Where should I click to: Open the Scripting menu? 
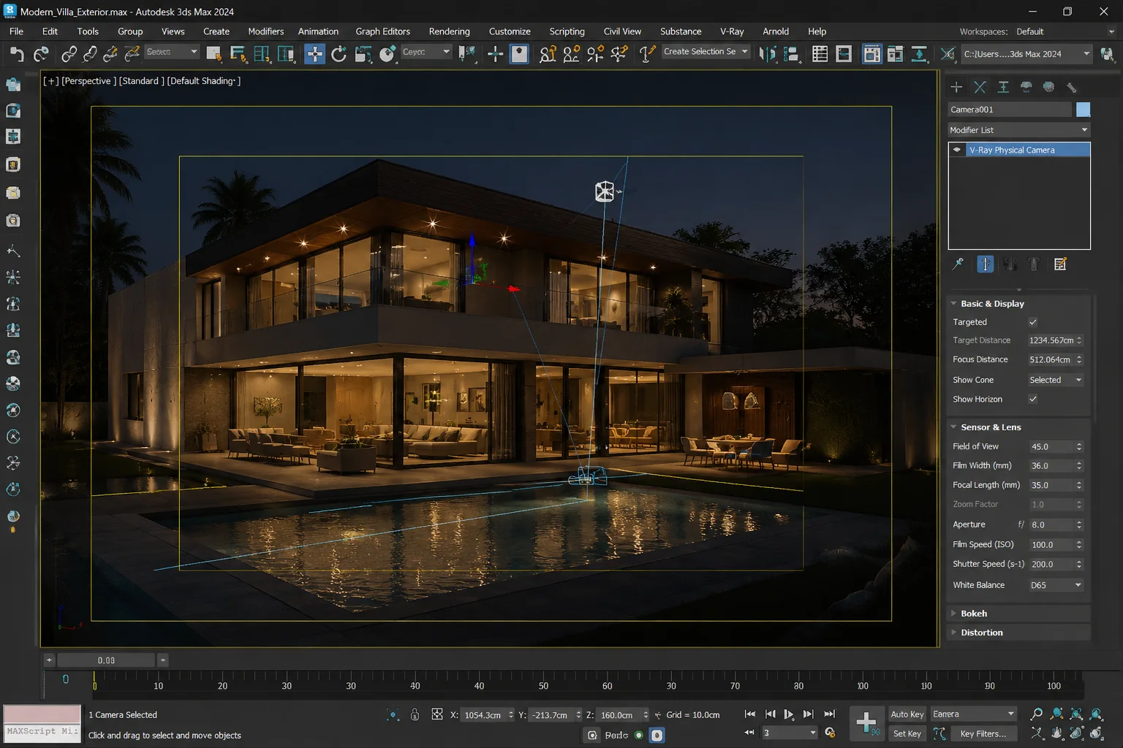tap(567, 31)
